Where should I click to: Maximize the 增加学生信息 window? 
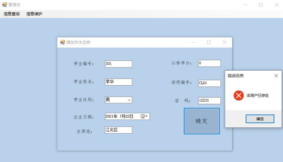[x=209, y=42]
